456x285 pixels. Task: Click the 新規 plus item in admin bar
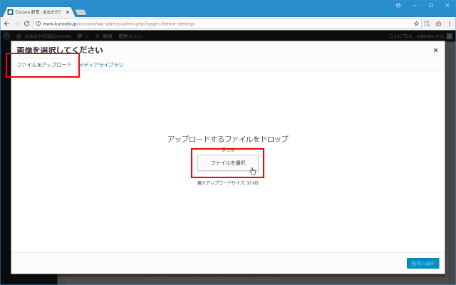[103, 36]
